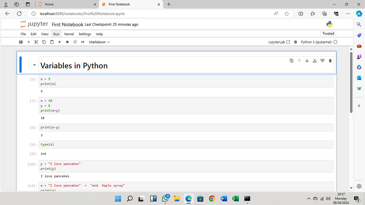Open the notebook in JupyterLab
The height and width of the screenshot is (205, 365).
pyautogui.click(x=279, y=42)
